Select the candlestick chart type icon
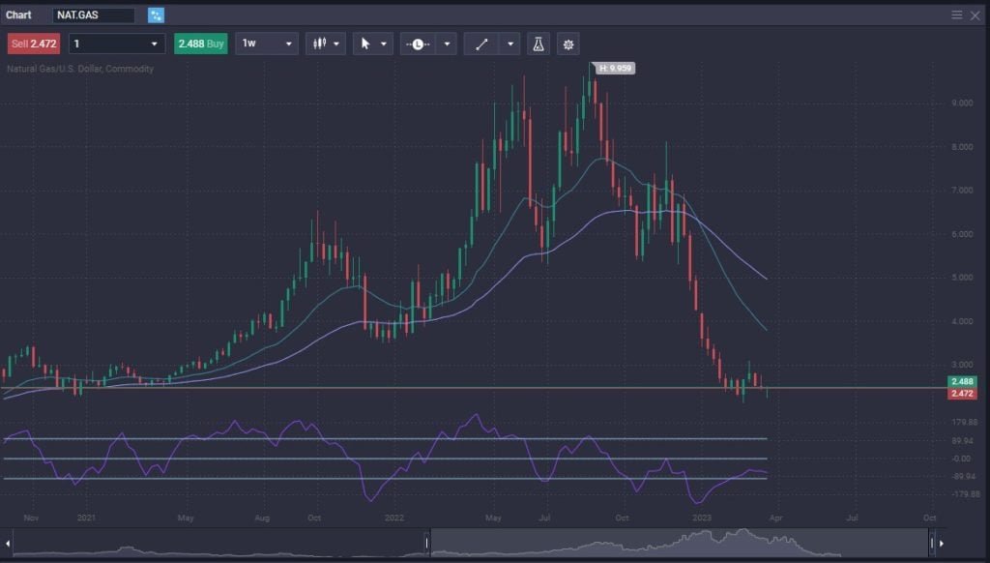The height and width of the screenshot is (563, 990). 318,44
